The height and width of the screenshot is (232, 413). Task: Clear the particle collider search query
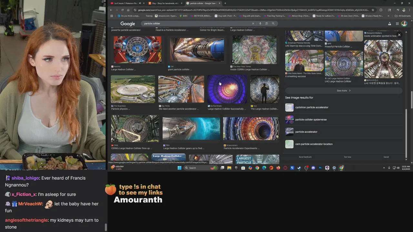[253, 24]
